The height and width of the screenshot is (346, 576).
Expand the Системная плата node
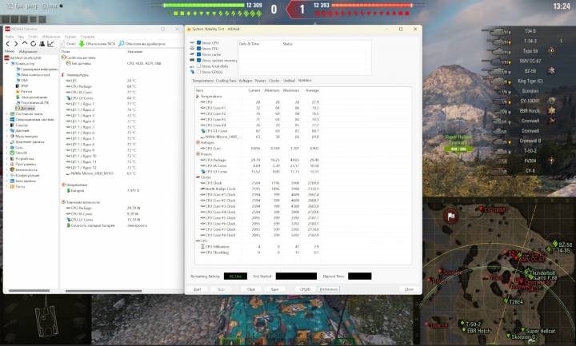(6, 113)
